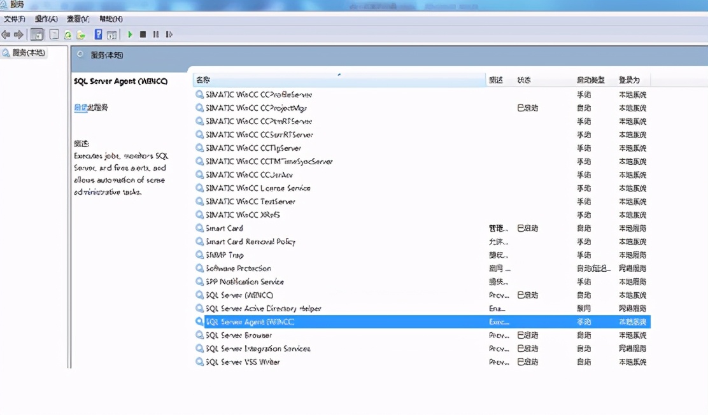This screenshot has width=708, height=415.
Task: Click the Stop Service toolbar icon
Action: [x=143, y=34]
